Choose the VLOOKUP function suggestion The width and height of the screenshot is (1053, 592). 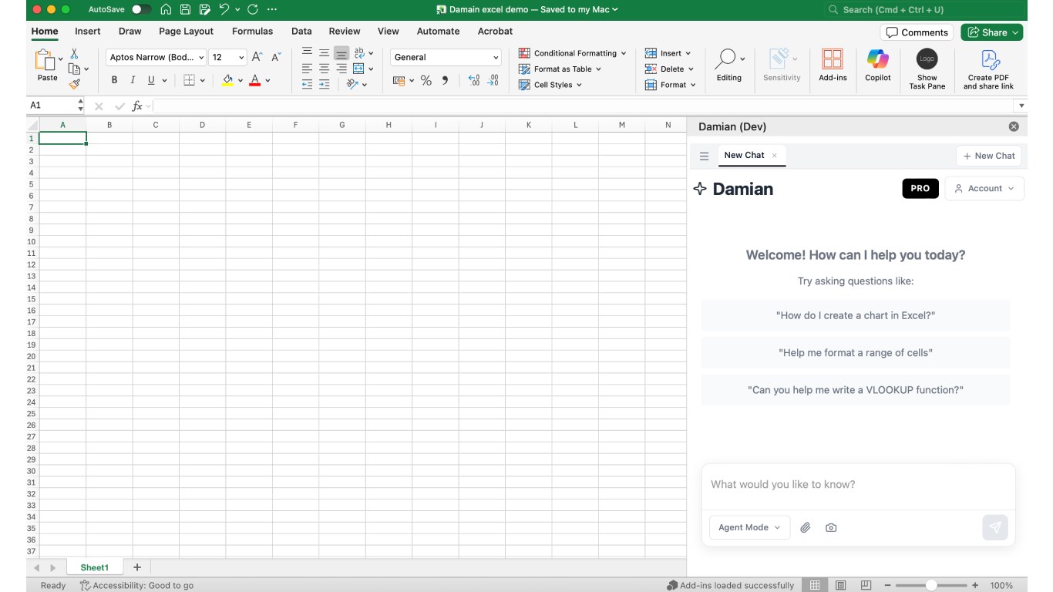(x=856, y=390)
